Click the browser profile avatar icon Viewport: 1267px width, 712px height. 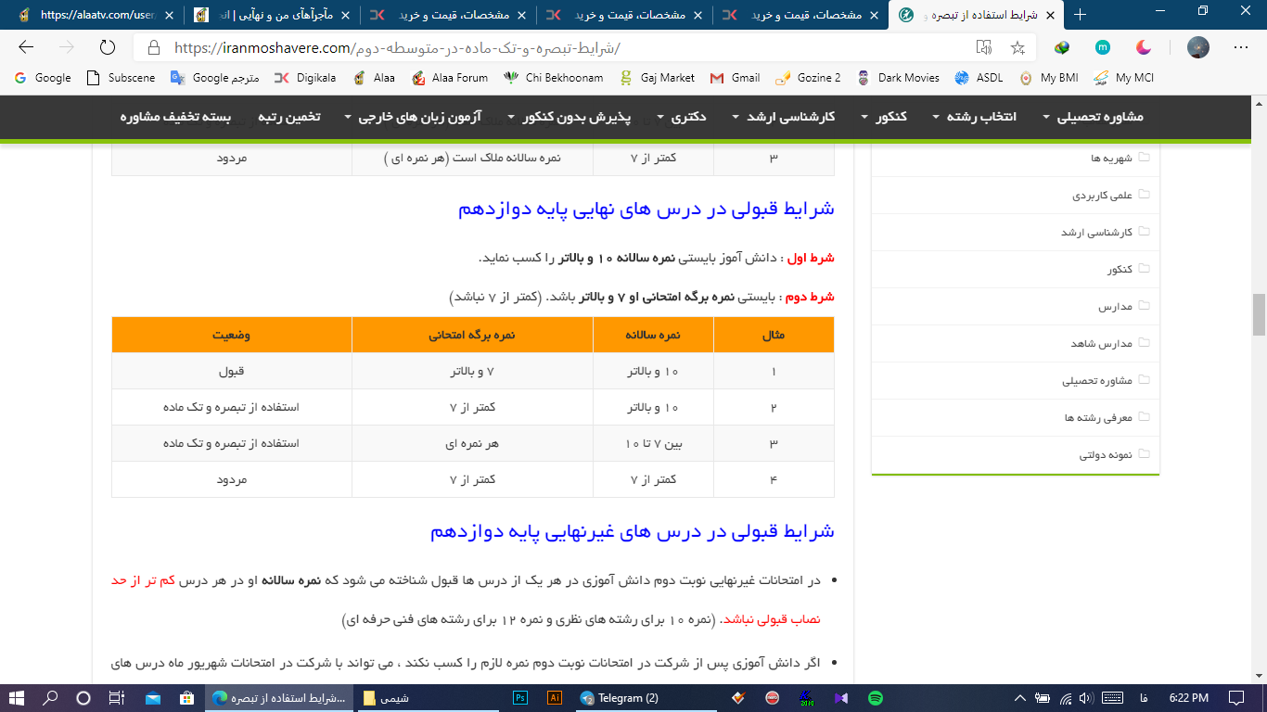pyautogui.click(x=1198, y=47)
